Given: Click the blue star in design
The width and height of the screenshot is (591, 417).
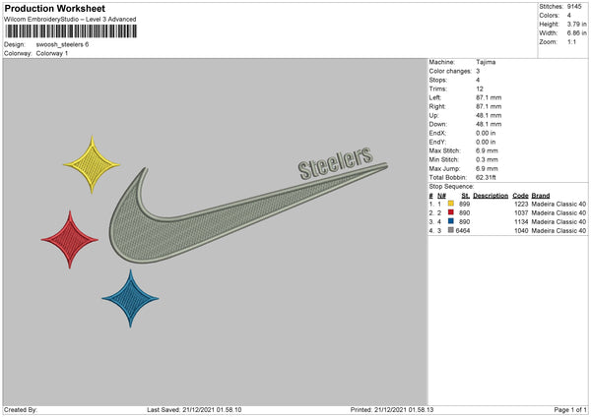Looking at the screenshot, I should click(130, 298).
